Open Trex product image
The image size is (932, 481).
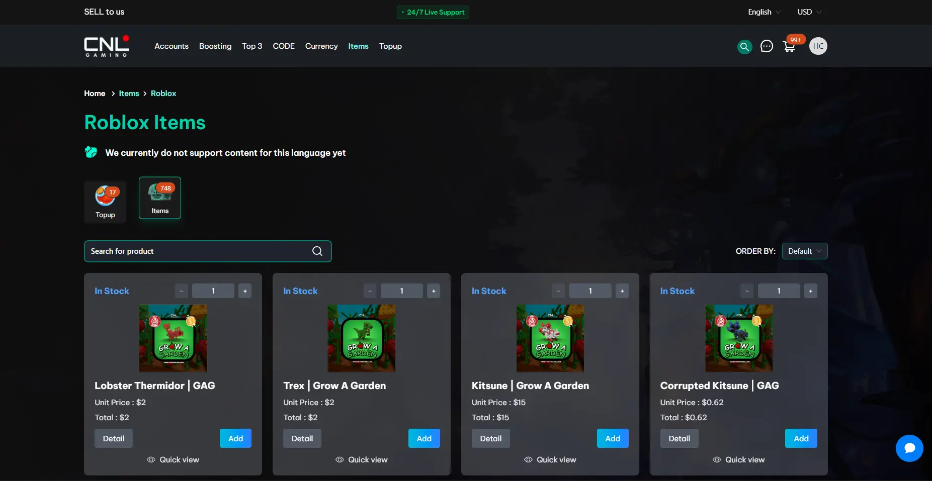[362, 338]
